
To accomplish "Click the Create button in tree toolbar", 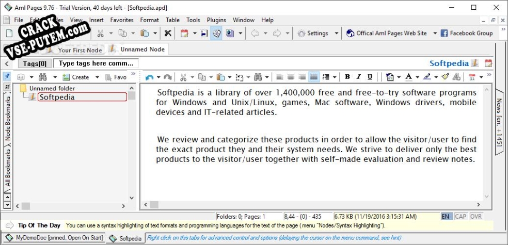I will coord(76,77).
